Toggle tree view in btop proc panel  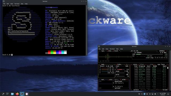click(x=152, y=65)
